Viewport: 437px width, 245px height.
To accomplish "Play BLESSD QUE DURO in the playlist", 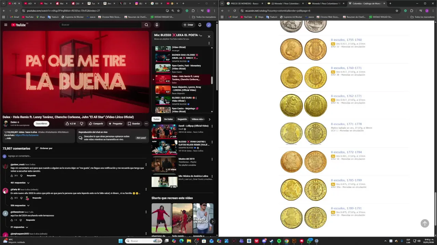I will coord(183,100).
